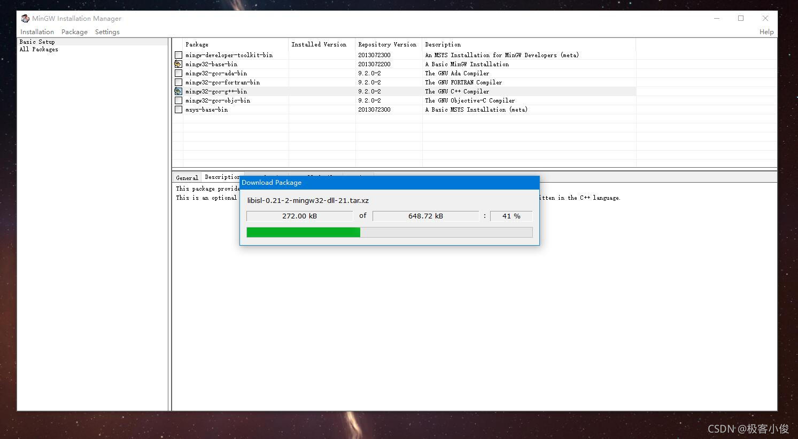Click the Installed Version column header

[322, 44]
